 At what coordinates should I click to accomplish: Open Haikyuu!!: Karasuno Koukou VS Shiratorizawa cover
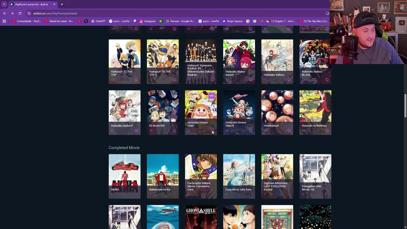point(201,62)
